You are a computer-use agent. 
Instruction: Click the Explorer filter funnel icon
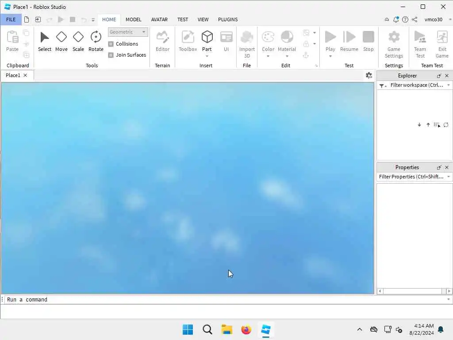pyautogui.click(x=382, y=85)
